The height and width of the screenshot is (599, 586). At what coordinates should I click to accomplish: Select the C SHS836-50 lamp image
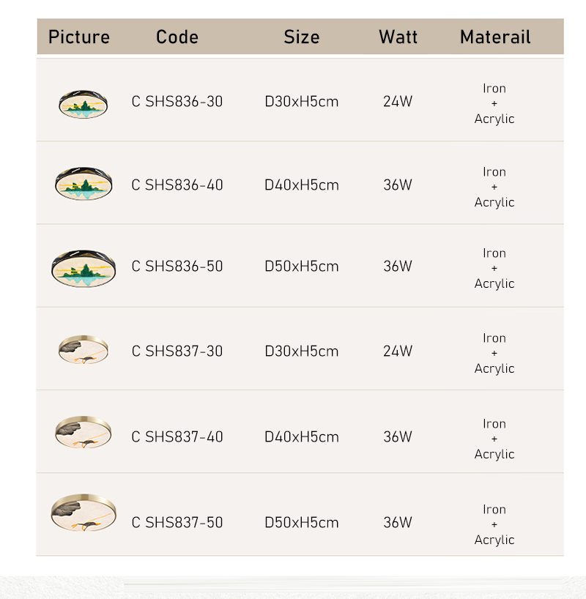point(83,266)
